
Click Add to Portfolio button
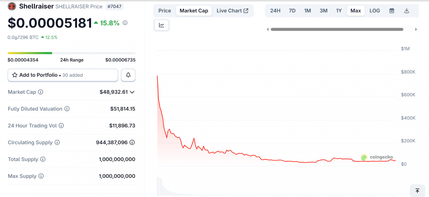63,75
